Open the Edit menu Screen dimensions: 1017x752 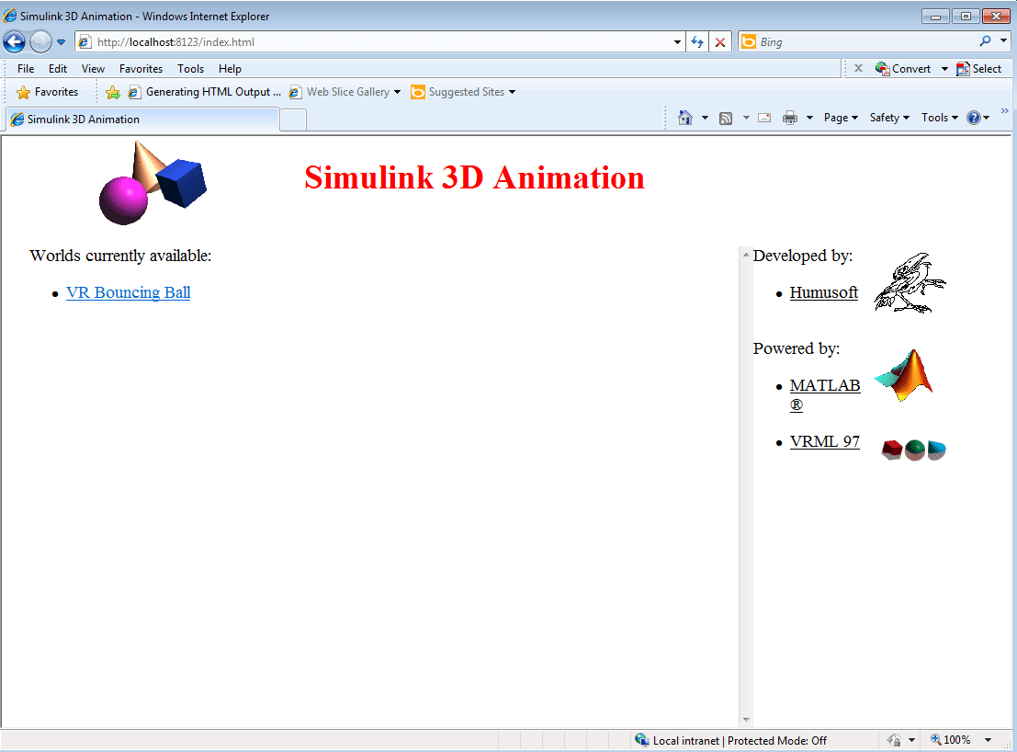coord(58,69)
